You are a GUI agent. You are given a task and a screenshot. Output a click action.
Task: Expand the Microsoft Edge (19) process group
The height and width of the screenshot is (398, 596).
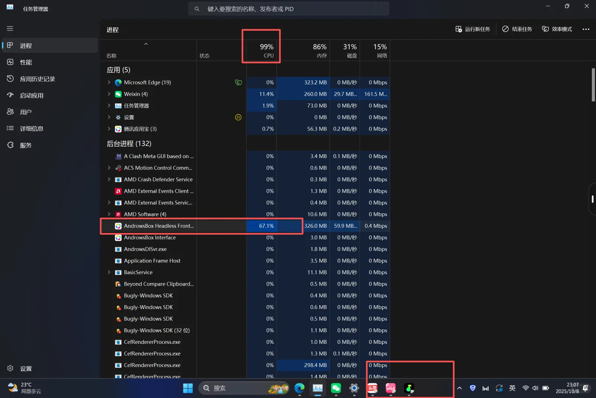[109, 83]
